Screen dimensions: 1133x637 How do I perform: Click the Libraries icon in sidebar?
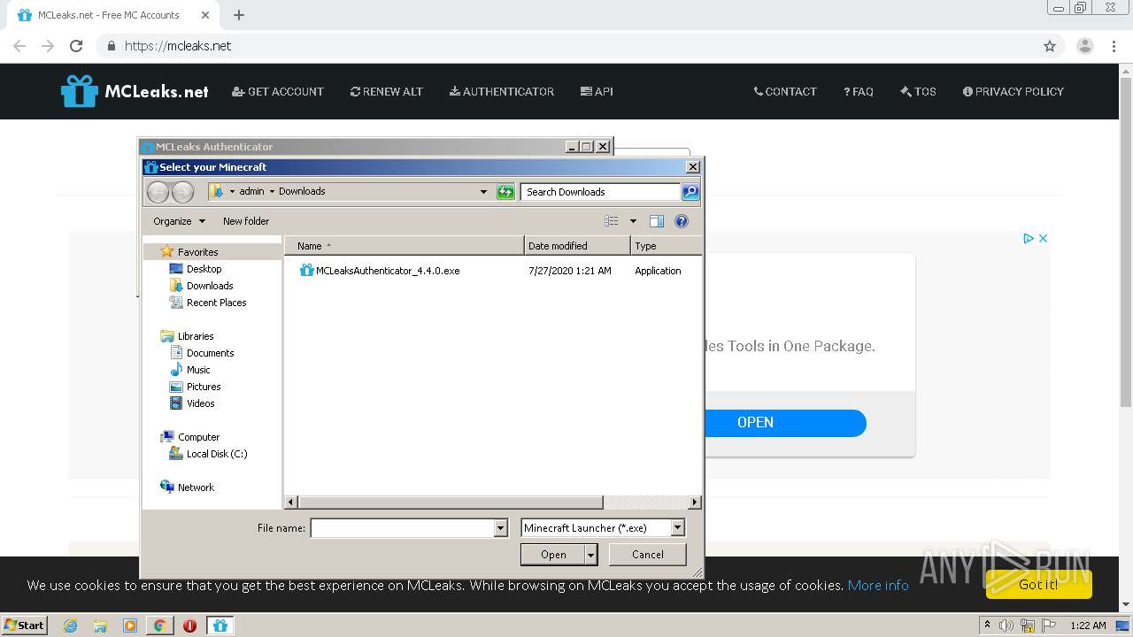pyautogui.click(x=167, y=336)
